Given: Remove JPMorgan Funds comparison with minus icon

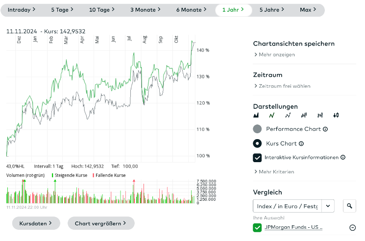Looking at the screenshot, I should click(352, 228).
